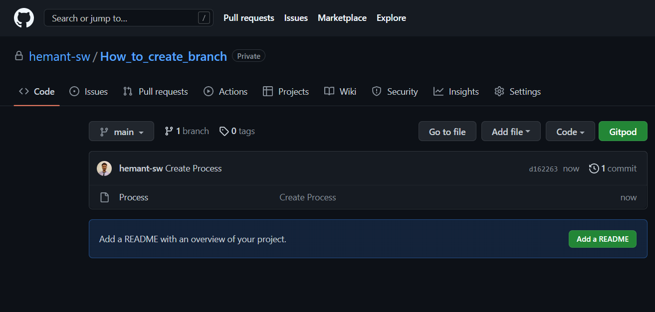Open the Projects tab
Viewport: 655px width, 312px height.
pos(286,92)
